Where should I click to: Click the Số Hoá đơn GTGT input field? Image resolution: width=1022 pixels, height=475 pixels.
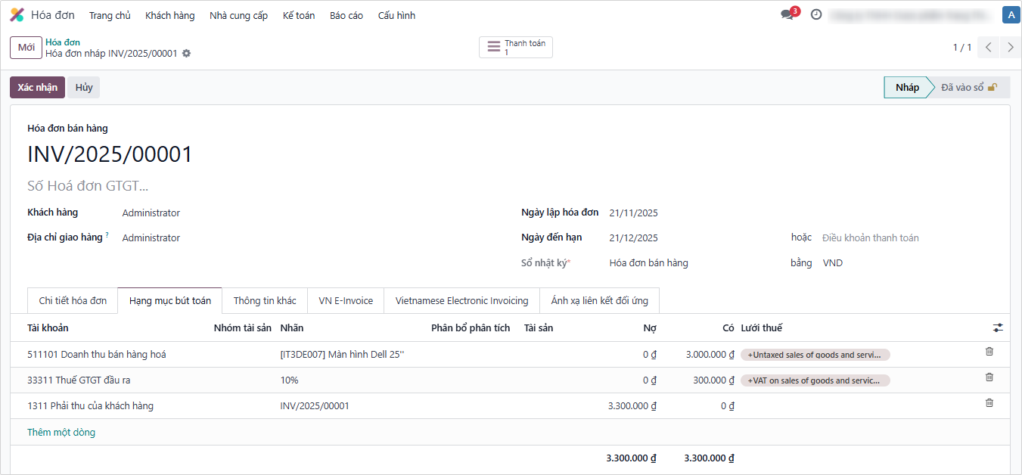(x=227, y=185)
